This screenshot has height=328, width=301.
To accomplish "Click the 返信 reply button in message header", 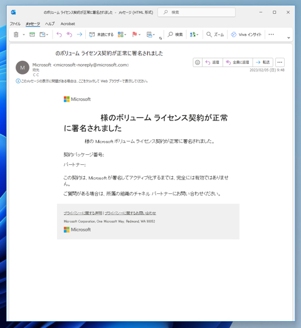I will point(213,62).
